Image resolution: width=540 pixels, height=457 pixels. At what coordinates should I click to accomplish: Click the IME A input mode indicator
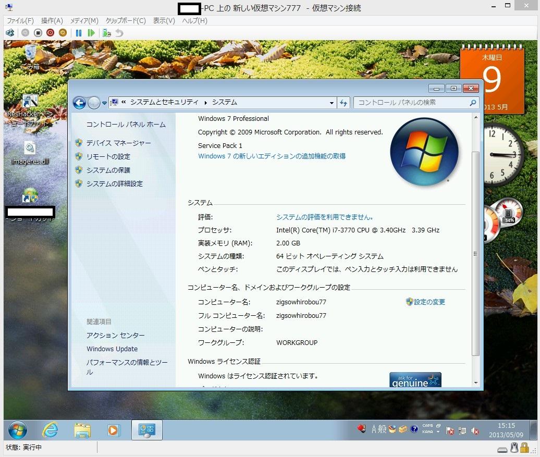pos(374,429)
